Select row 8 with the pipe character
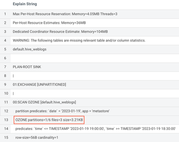 click(x=89, y=76)
